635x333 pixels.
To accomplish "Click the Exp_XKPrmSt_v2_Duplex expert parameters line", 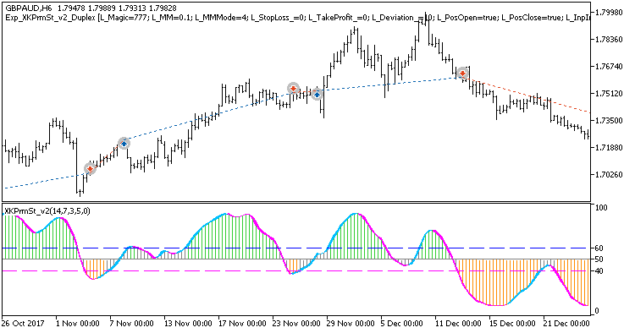I will click(298, 18).
